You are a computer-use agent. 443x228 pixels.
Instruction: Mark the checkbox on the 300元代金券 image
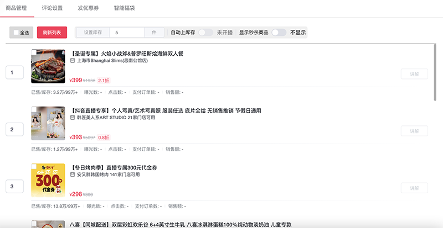34,166
